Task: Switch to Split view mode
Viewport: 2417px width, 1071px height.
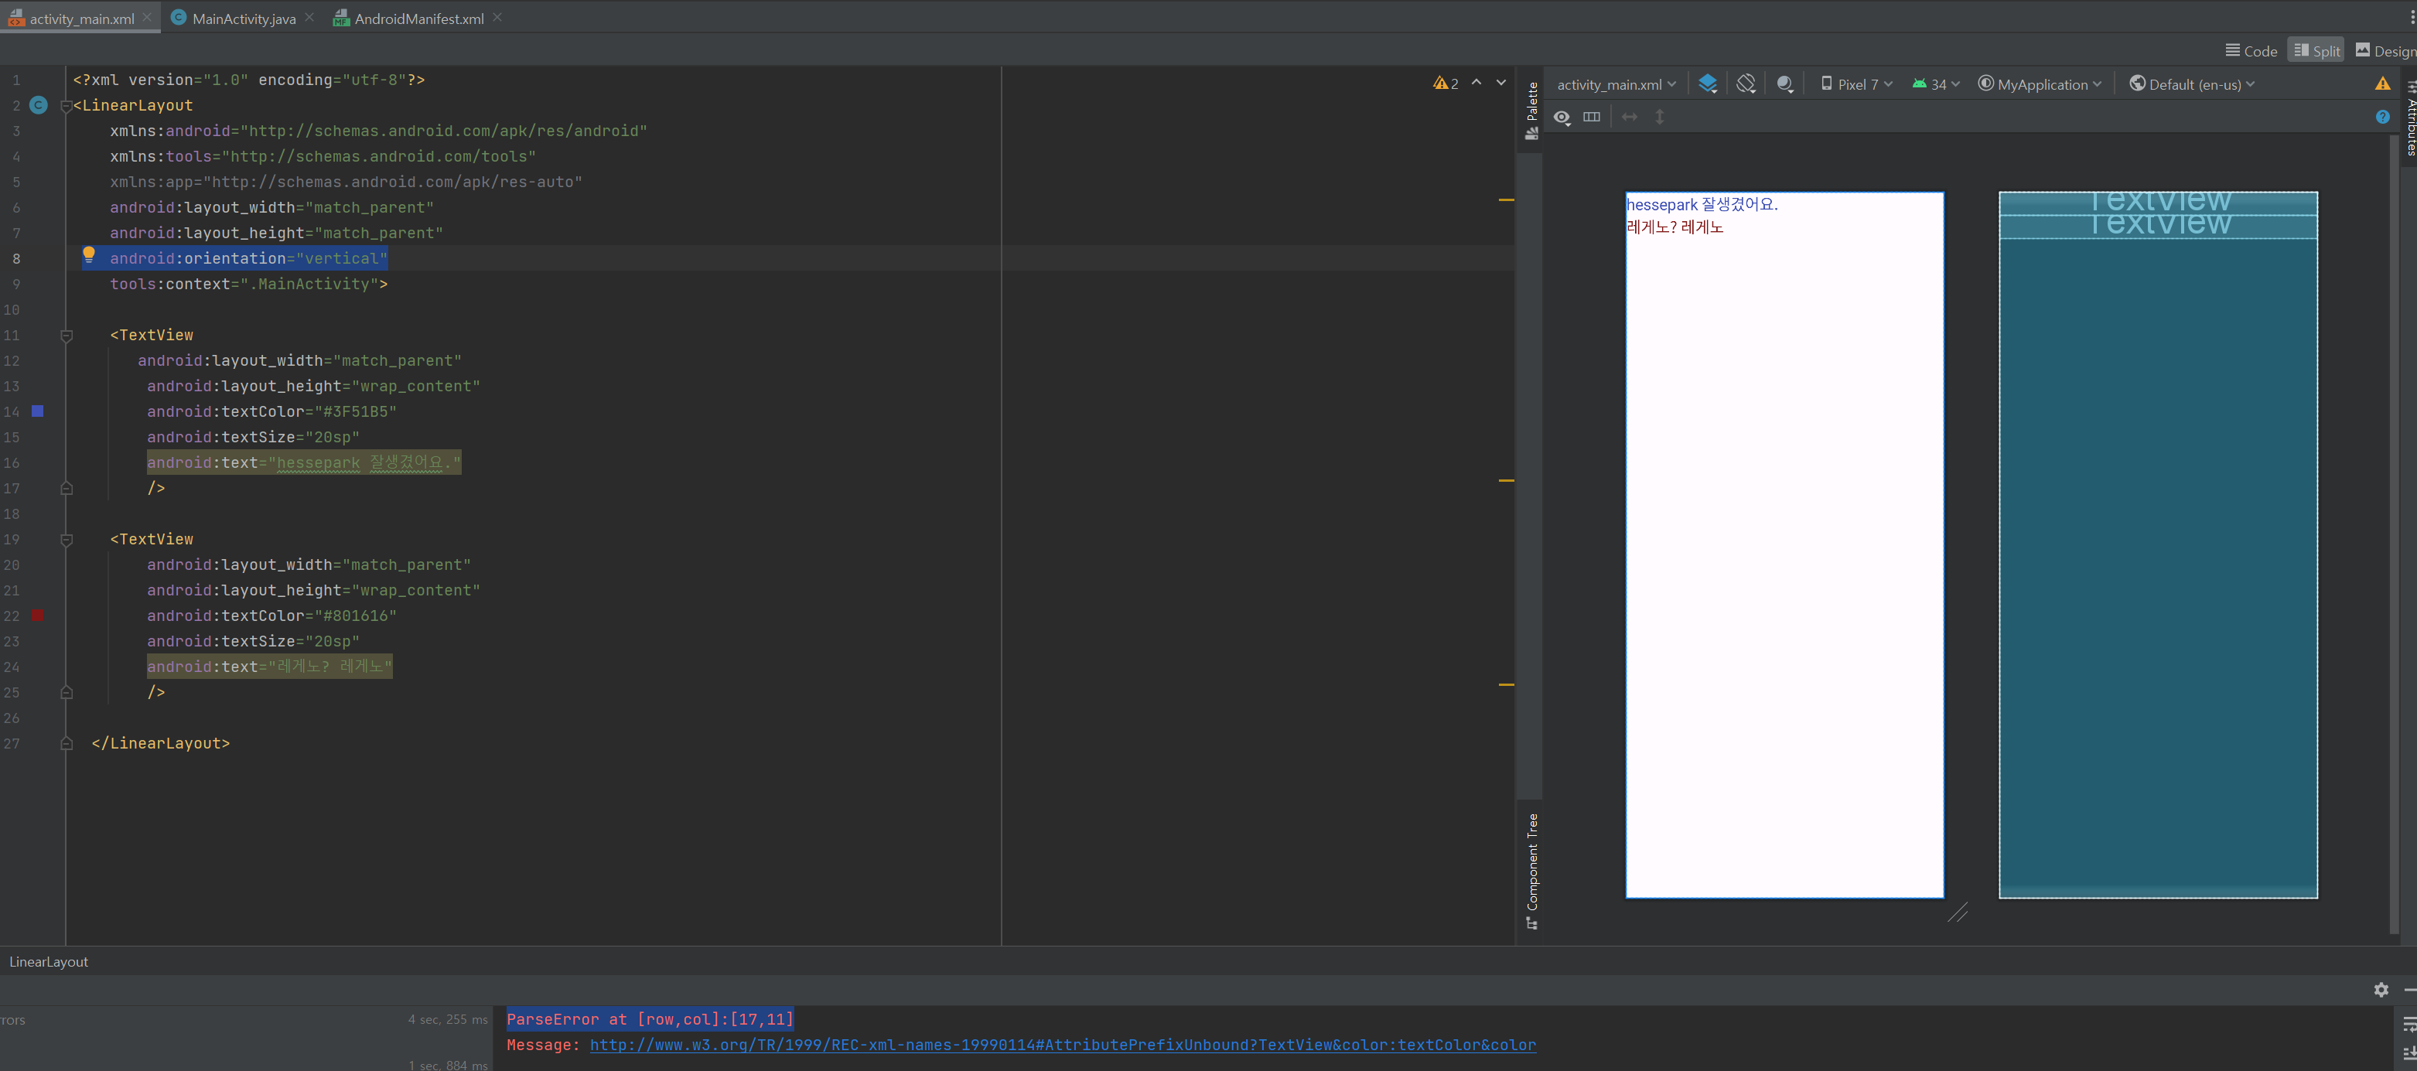Action: click(x=2316, y=50)
